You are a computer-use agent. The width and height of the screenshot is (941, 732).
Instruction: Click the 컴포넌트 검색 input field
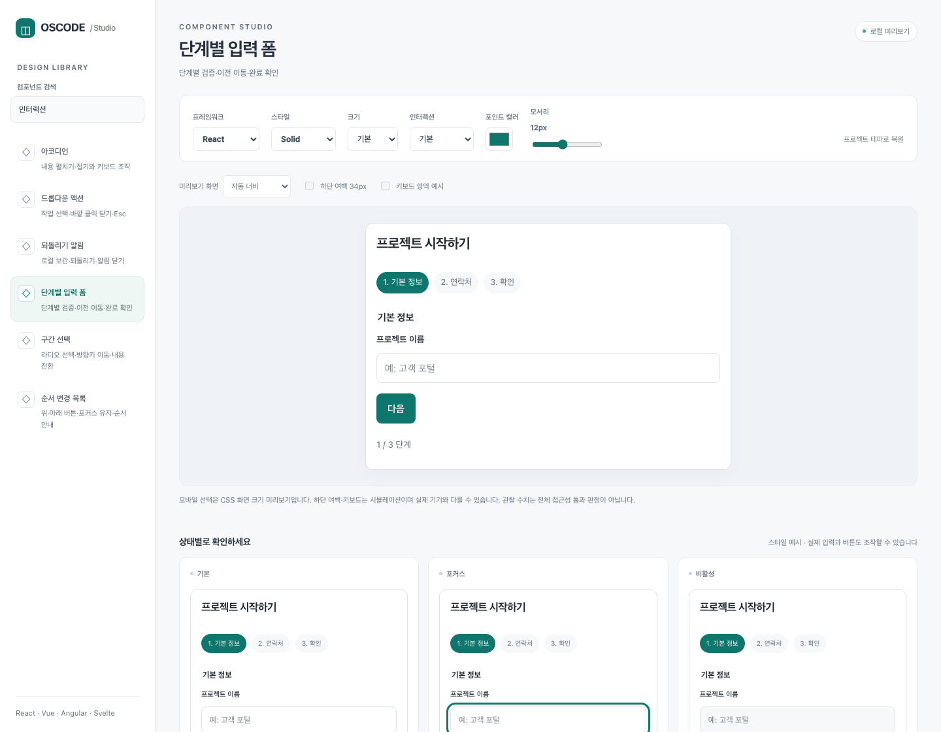[x=77, y=110]
